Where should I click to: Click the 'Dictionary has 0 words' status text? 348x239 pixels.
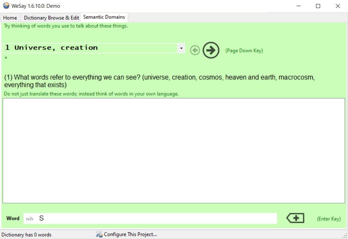click(x=27, y=235)
